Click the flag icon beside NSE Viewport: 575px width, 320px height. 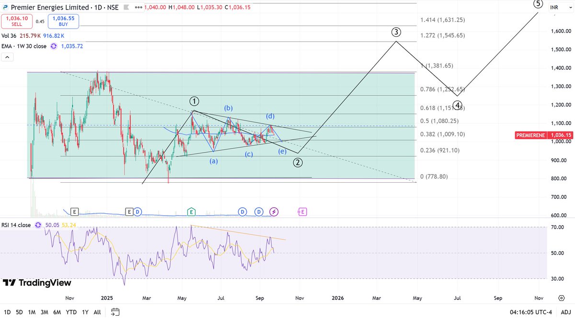click(x=126, y=8)
